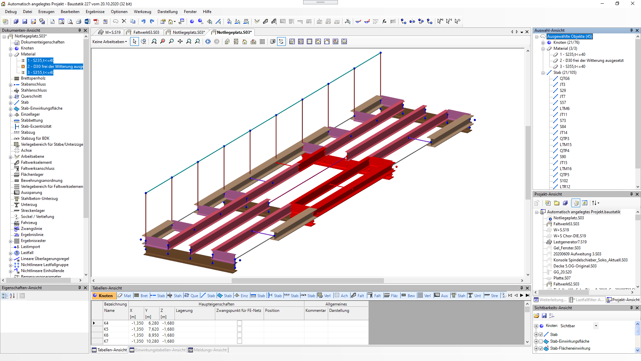Screen dimensions: 641x361
Task: Open the Werkzeug menu
Action: (143, 12)
